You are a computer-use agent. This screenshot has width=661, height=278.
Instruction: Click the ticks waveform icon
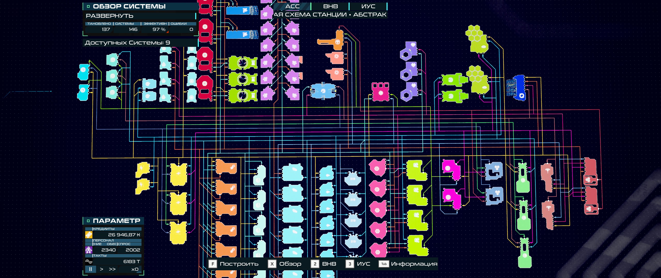point(89,262)
